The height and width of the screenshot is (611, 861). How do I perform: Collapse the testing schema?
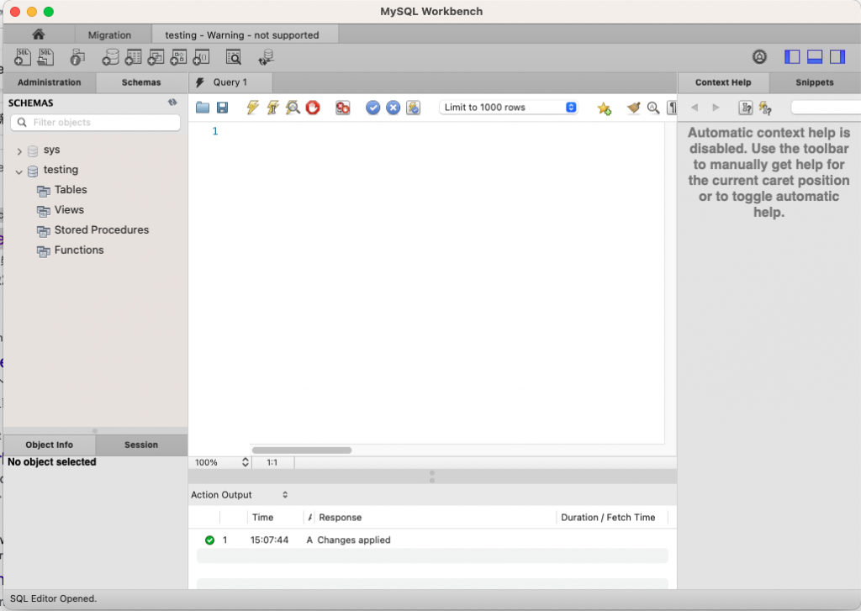pos(19,171)
